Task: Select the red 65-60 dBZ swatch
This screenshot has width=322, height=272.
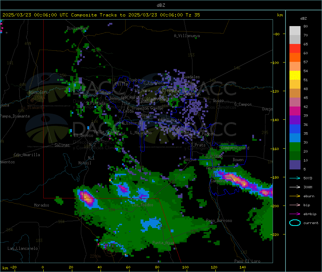Action: (x=295, y=48)
